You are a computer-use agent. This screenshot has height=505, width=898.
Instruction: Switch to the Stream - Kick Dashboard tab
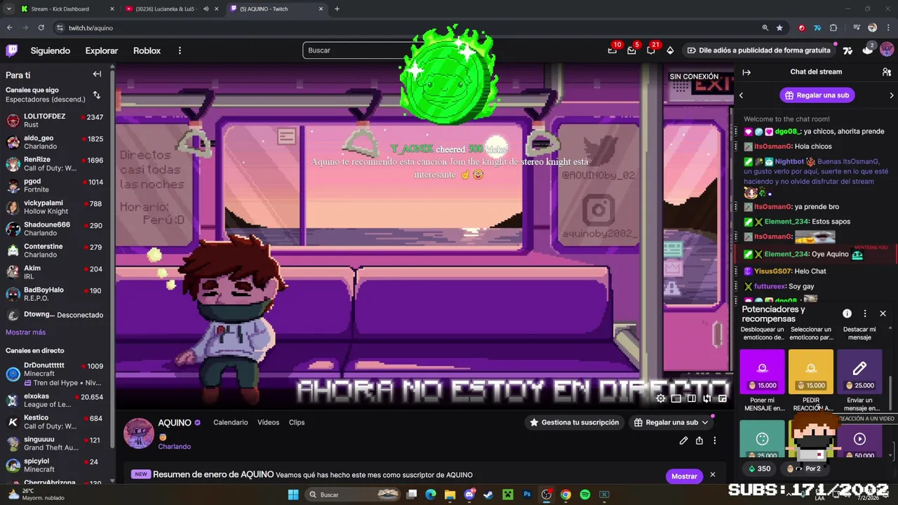(67, 9)
